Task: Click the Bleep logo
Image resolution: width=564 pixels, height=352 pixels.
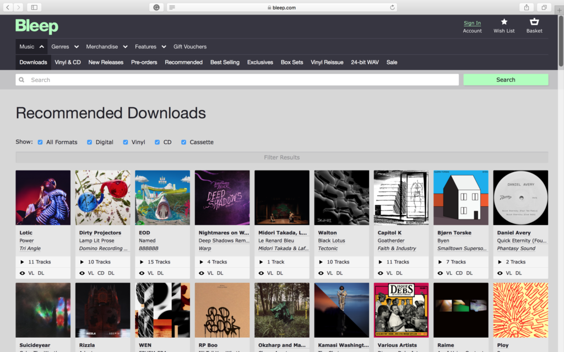Action: click(x=37, y=25)
